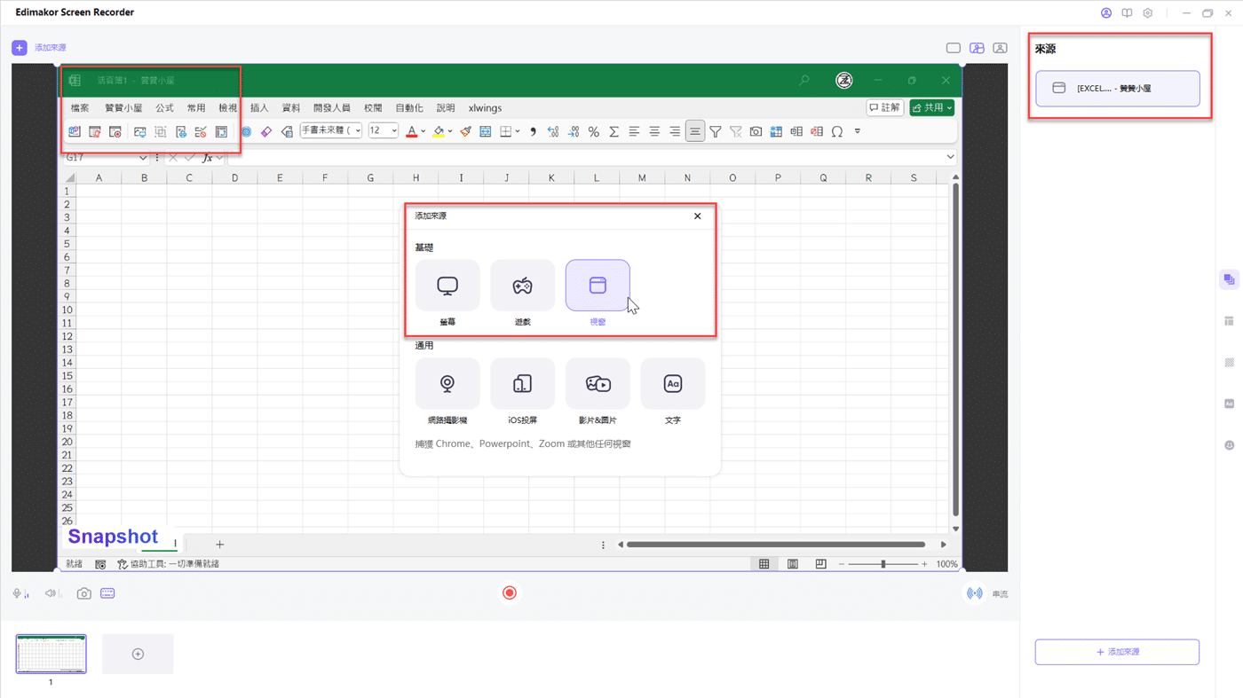Open the sources panel in the right sidebar
The height and width of the screenshot is (698, 1243).
(x=1229, y=280)
